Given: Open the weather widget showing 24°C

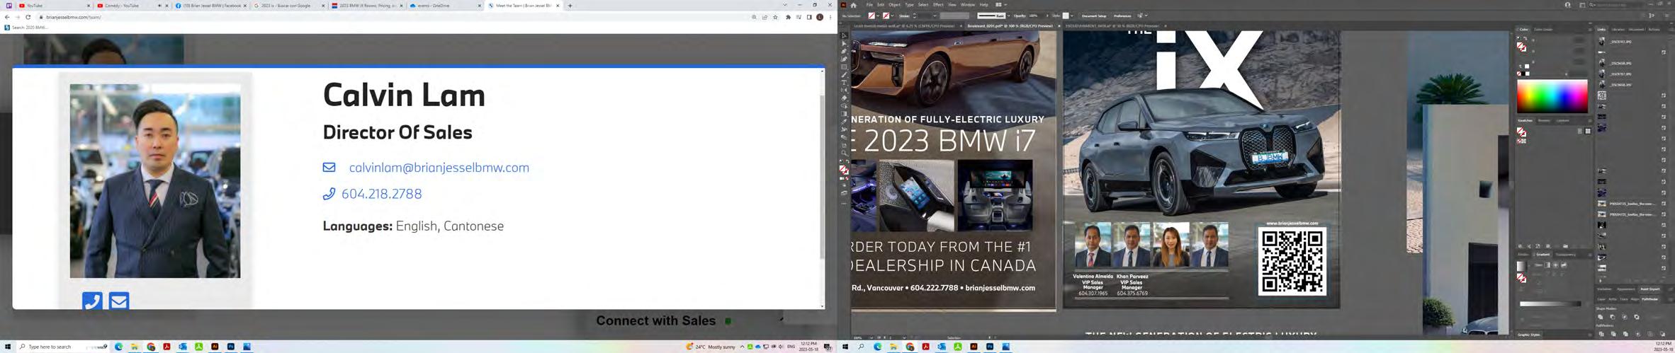Looking at the screenshot, I should 711,347.
